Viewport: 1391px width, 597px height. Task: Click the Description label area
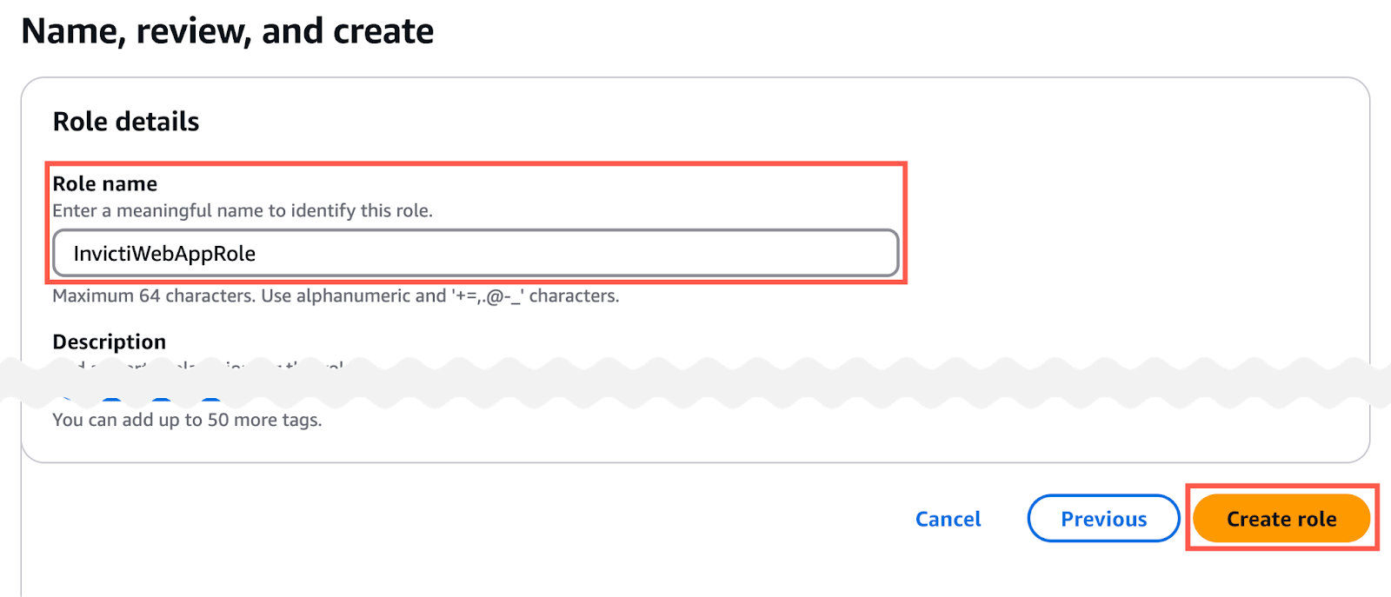point(110,341)
